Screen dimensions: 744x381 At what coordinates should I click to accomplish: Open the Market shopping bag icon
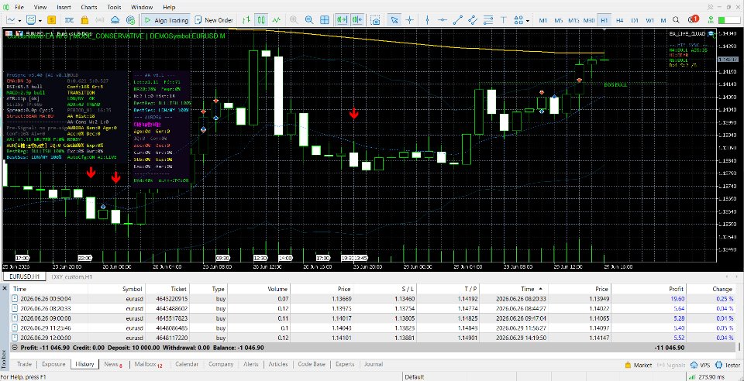click(x=85, y=20)
